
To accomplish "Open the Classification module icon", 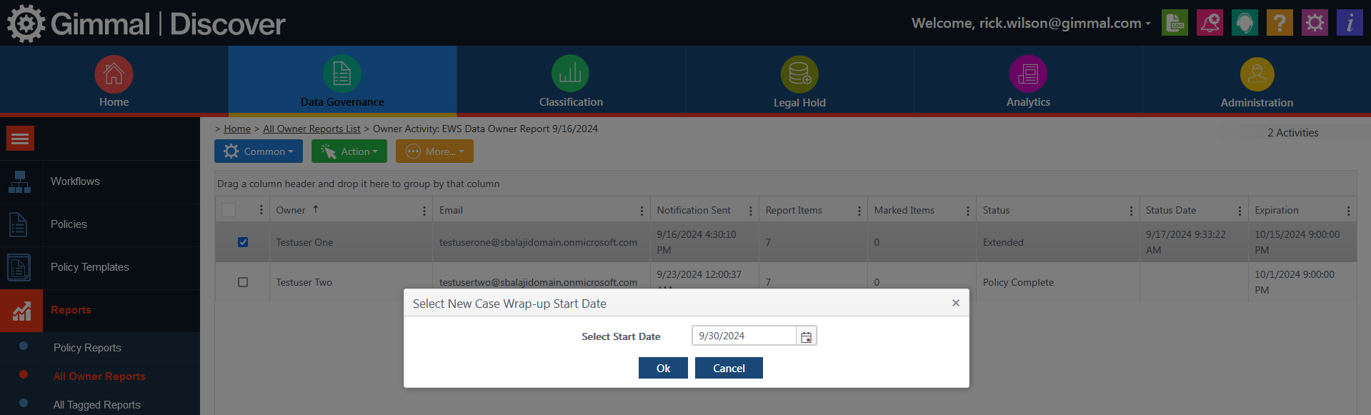I will click(570, 74).
